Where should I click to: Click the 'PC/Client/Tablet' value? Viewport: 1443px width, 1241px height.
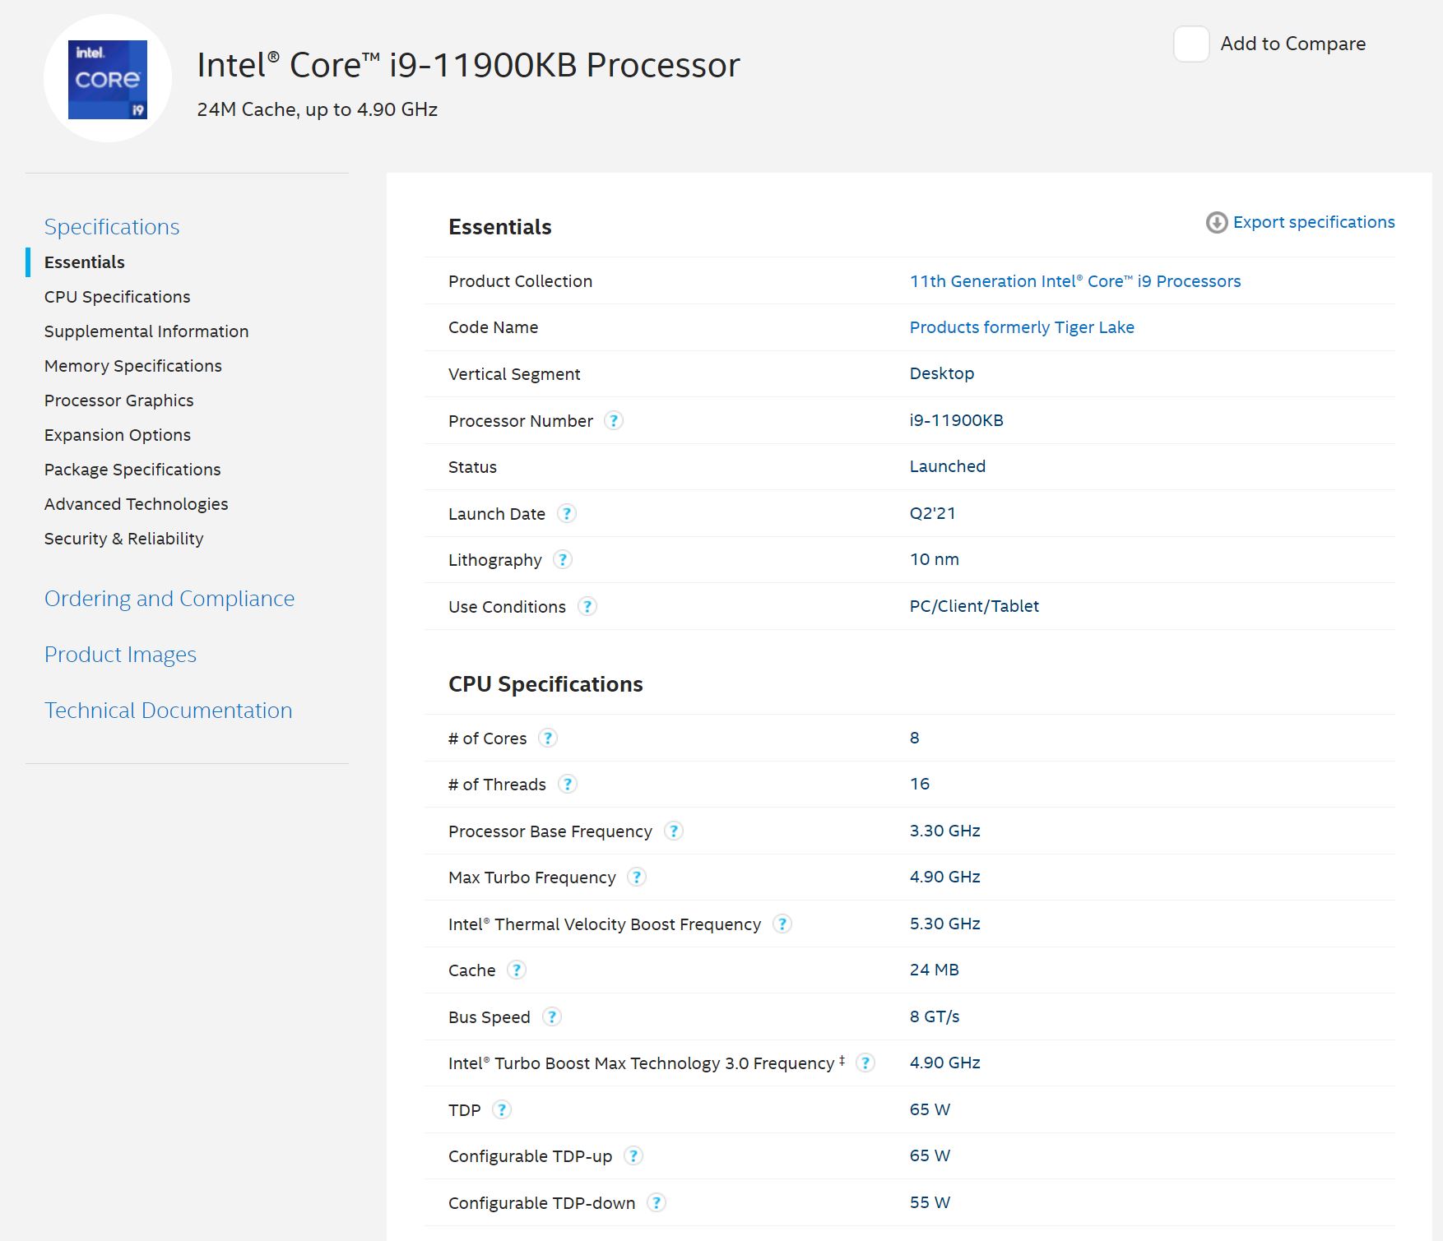[x=974, y=606]
